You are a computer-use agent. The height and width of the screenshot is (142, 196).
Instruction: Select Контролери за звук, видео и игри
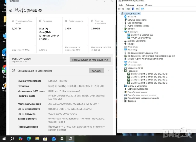pos(142,53)
